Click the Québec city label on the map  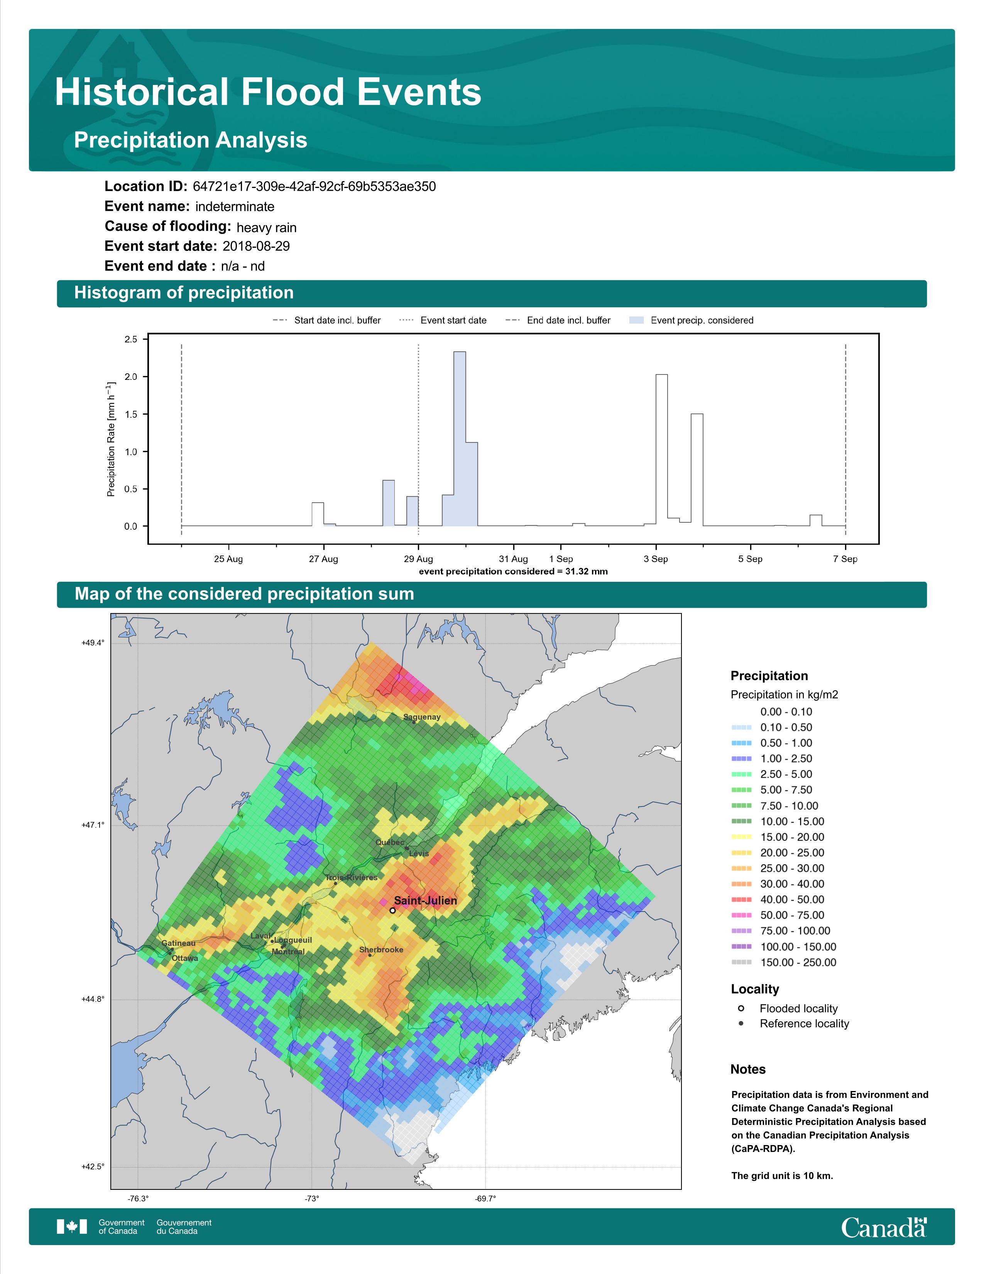(390, 842)
